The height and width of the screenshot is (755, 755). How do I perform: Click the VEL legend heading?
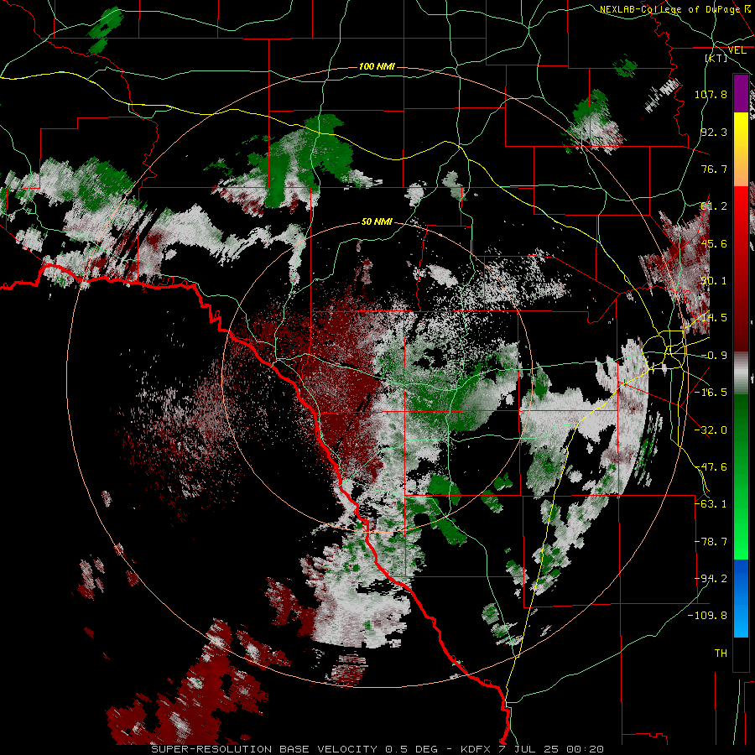(737, 50)
